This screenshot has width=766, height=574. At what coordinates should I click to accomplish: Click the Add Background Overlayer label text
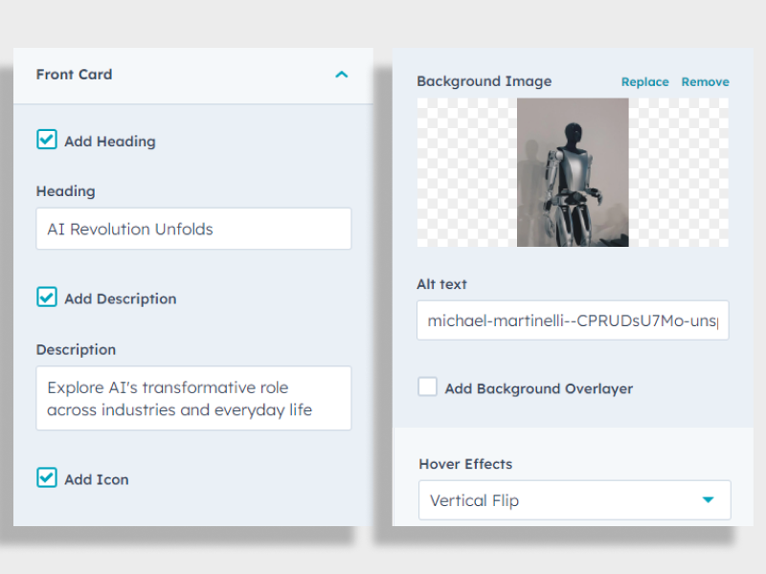point(538,388)
